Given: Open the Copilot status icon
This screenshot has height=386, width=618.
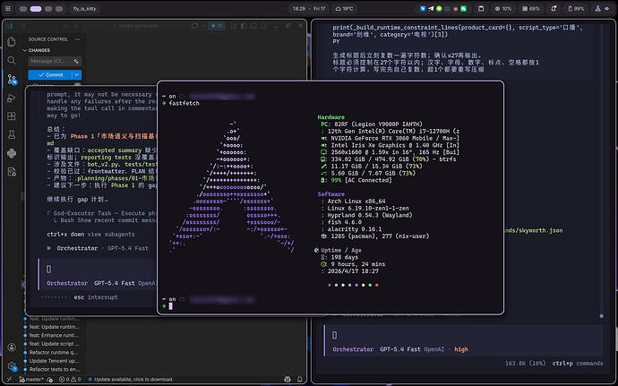Looking at the screenshot, I should 288,380.
